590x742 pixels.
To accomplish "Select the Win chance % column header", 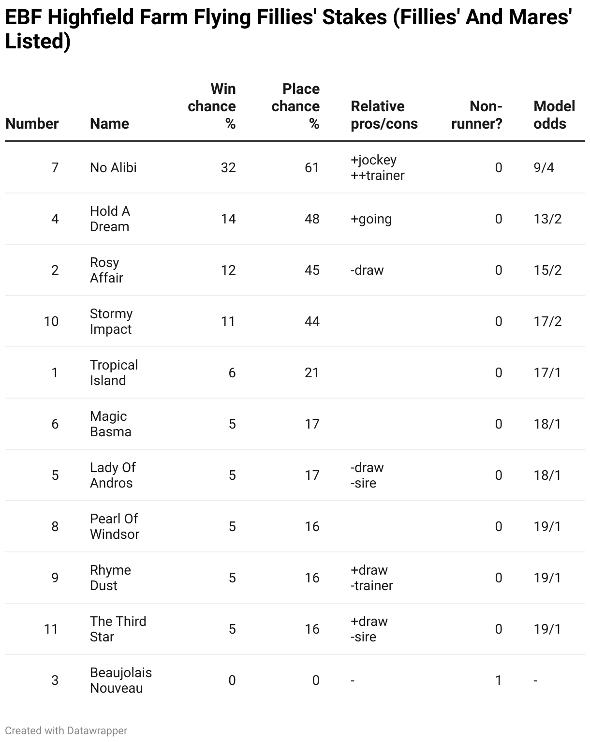I will 212,106.
